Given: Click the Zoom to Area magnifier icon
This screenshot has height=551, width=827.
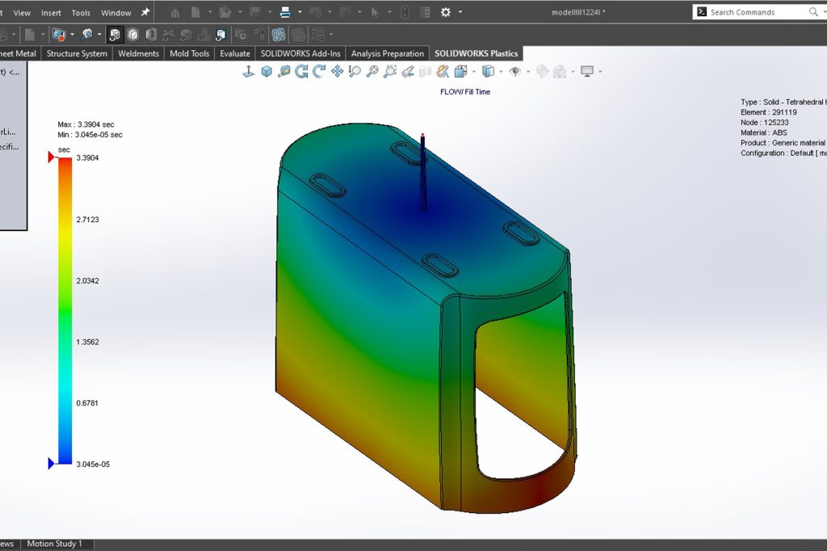Looking at the screenshot, I should (x=390, y=71).
